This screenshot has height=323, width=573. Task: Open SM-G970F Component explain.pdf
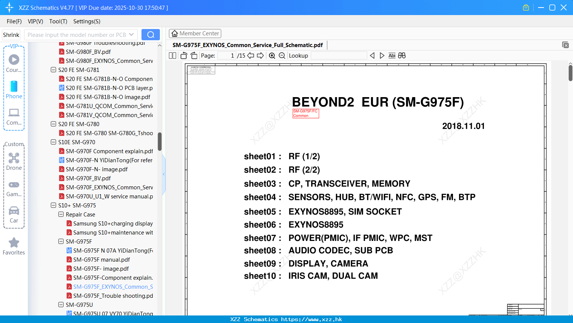[106, 151]
